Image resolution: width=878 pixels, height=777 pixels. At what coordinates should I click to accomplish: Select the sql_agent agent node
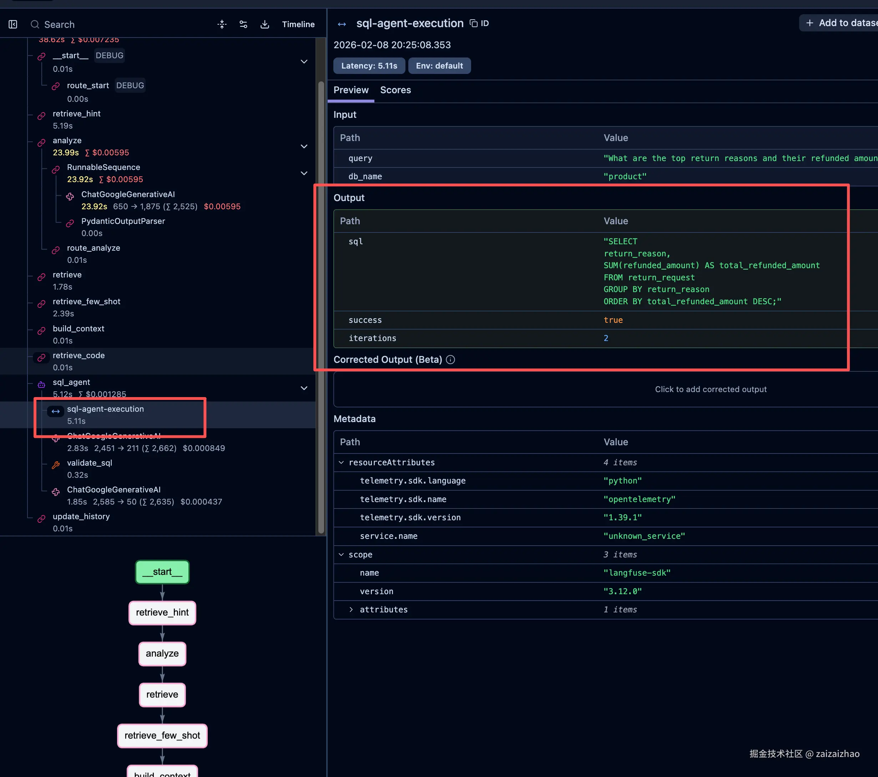point(71,382)
